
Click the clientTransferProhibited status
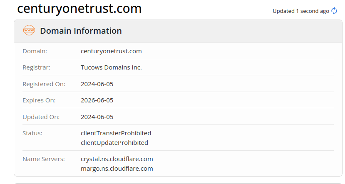click(116, 133)
